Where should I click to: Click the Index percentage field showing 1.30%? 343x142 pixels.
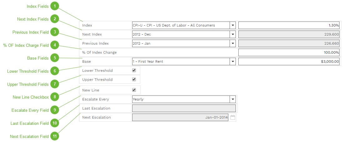point(289,25)
